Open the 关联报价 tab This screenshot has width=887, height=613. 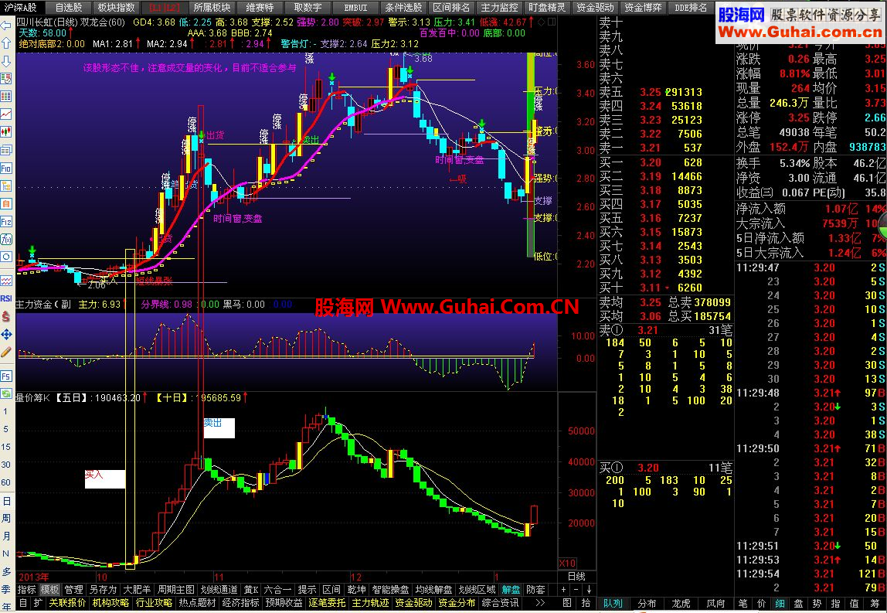[x=67, y=603]
